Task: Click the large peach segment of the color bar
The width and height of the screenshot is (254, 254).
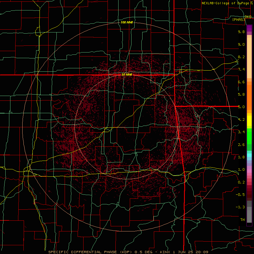Action: (x=249, y=58)
